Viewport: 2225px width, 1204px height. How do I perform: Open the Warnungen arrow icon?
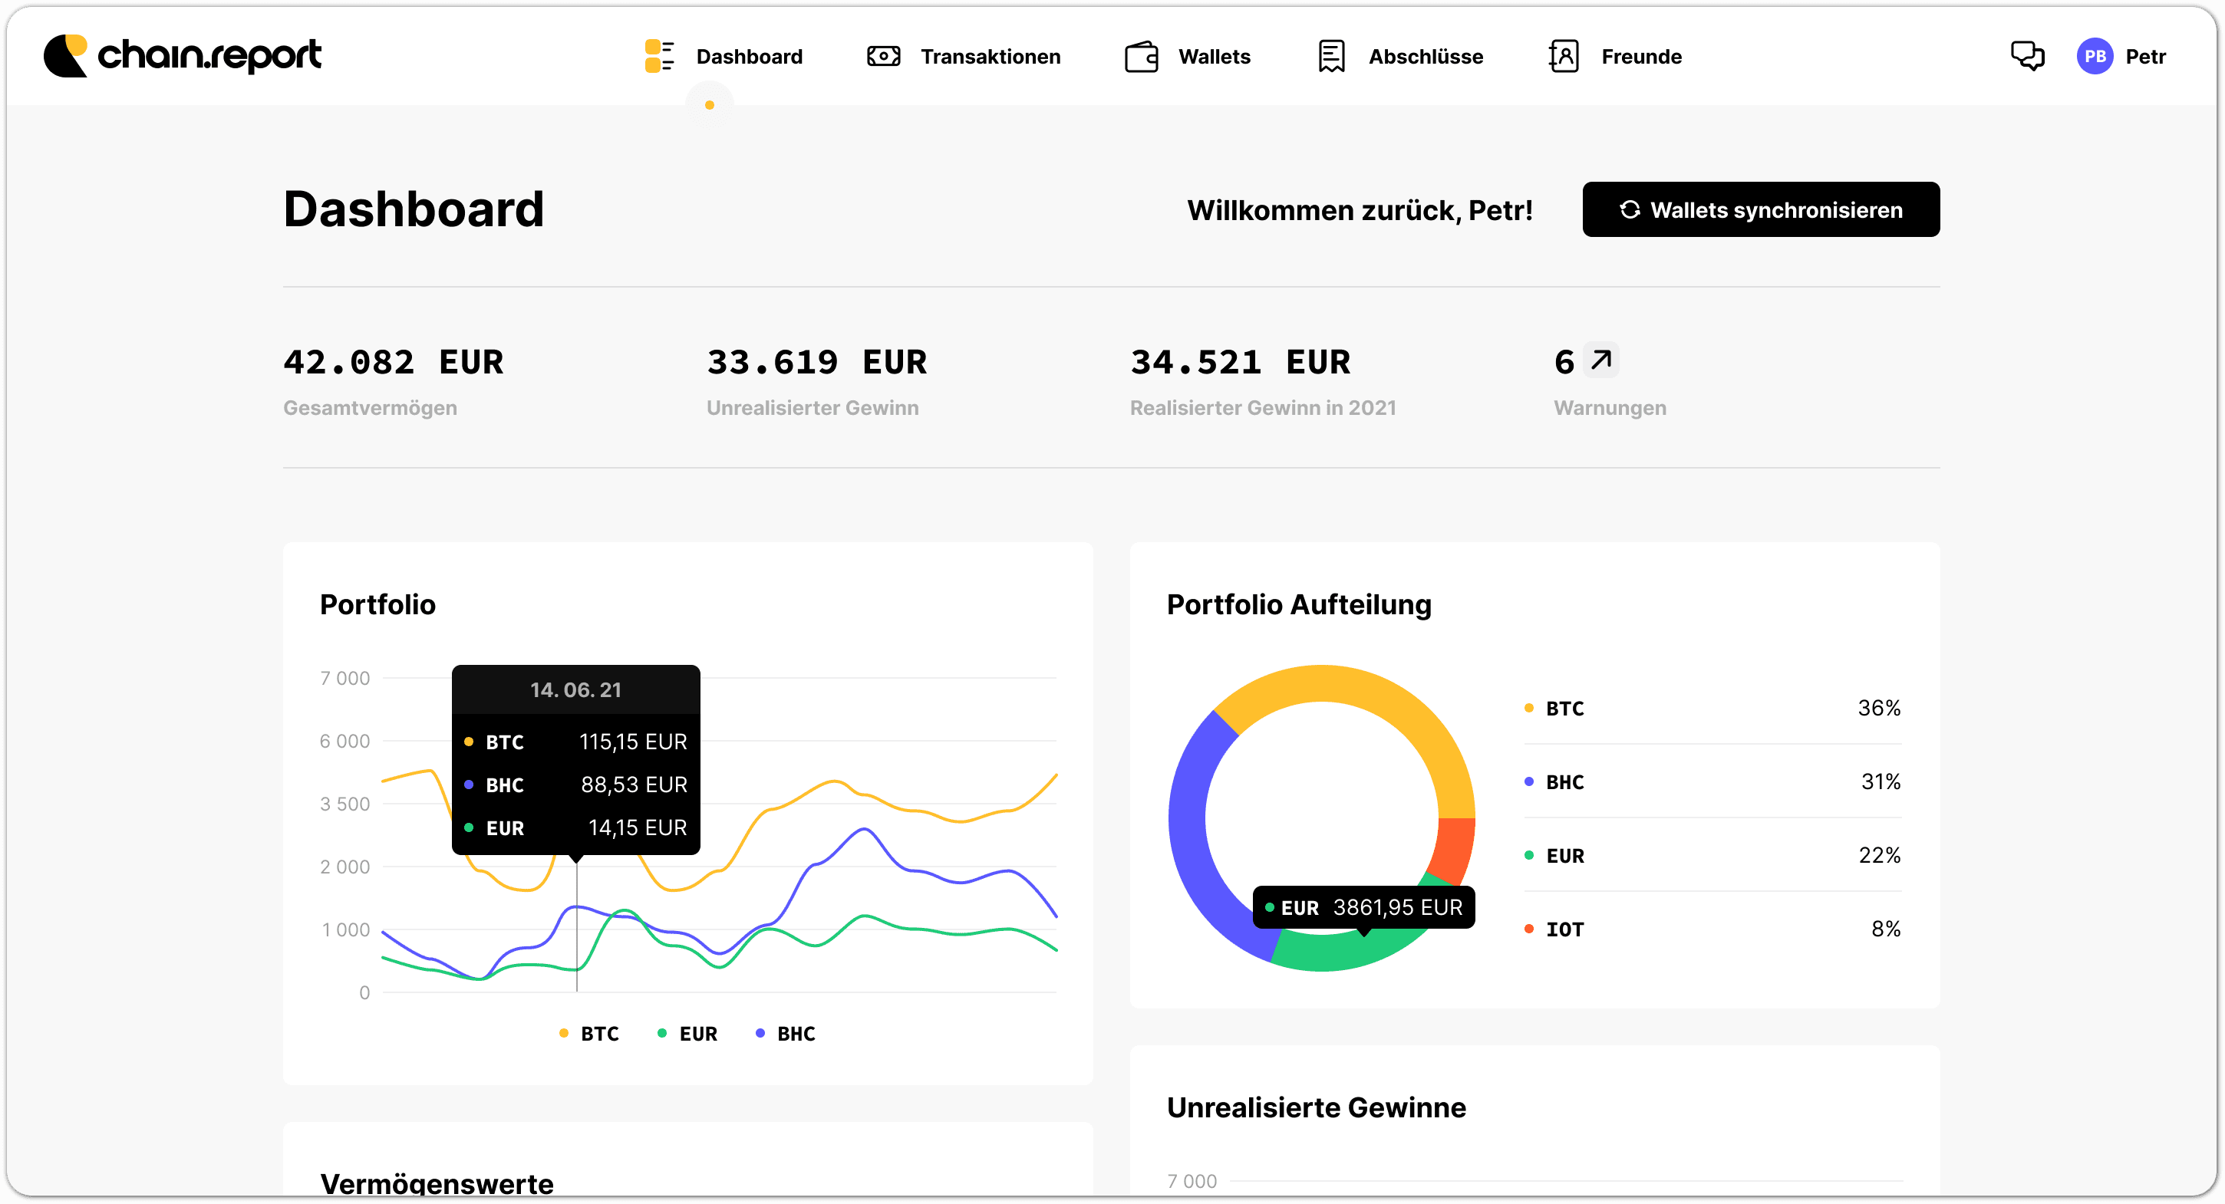[x=1600, y=358]
